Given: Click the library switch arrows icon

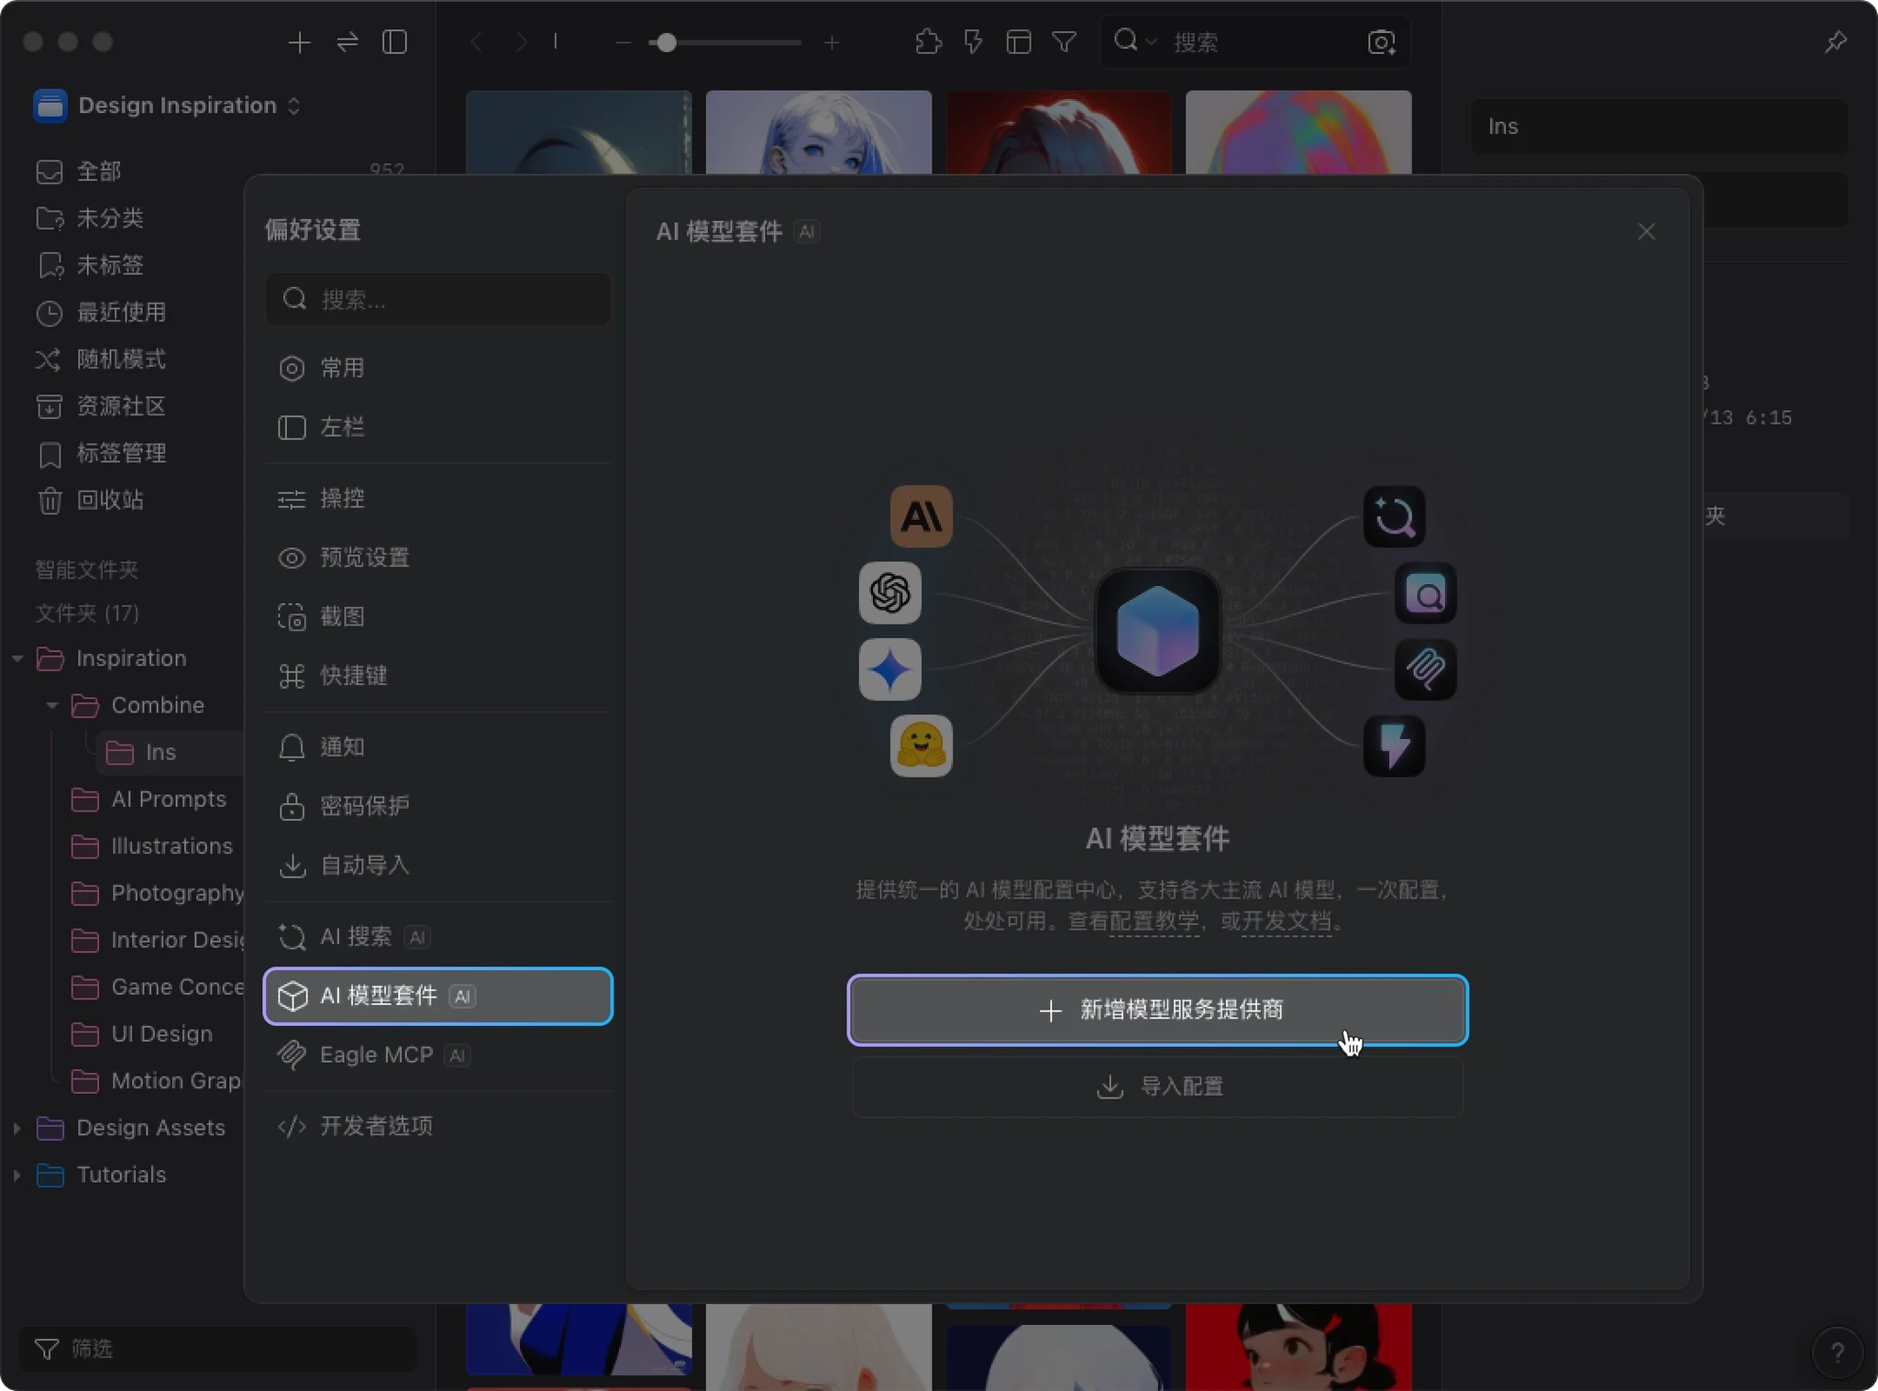Looking at the screenshot, I should (348, 42).
